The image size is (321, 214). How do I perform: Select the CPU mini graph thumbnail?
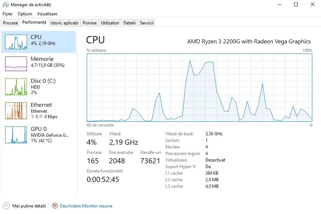pyautogui.click(x=16, y=42)
